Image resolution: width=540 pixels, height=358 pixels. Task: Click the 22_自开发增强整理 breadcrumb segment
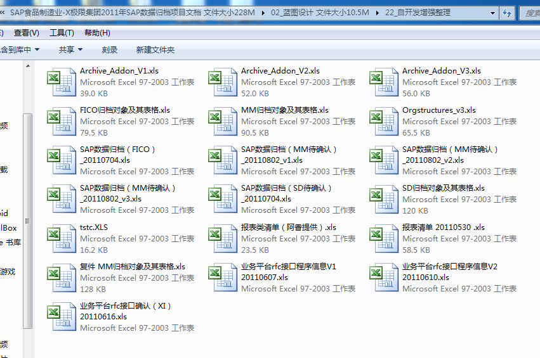click(x=418, y=13)
